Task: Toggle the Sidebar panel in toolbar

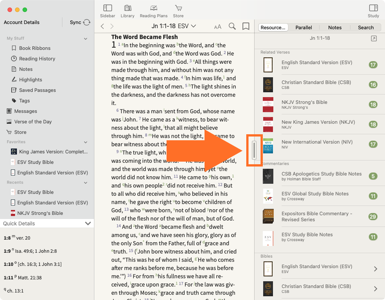Action: [x=108, y=11]
